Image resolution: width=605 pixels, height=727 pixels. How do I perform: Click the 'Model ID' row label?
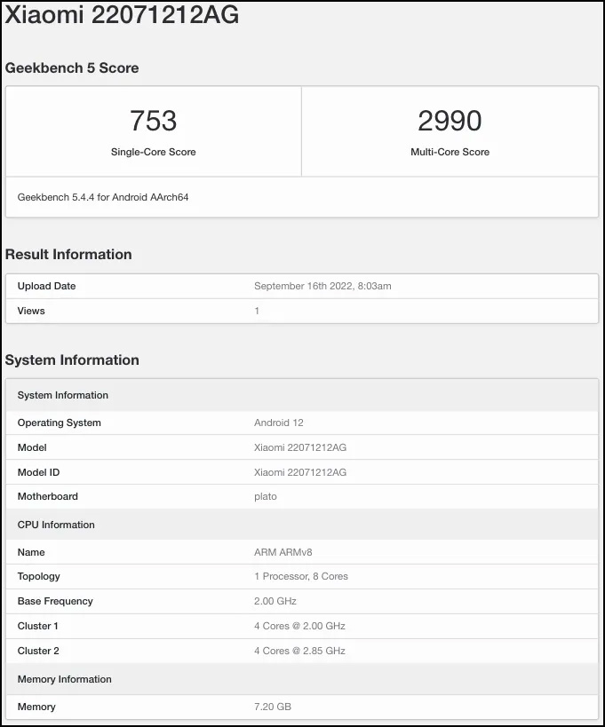point(38,472)
